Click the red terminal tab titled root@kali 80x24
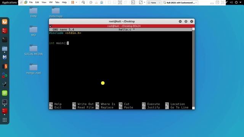The image size is (244, 137). 122,26
